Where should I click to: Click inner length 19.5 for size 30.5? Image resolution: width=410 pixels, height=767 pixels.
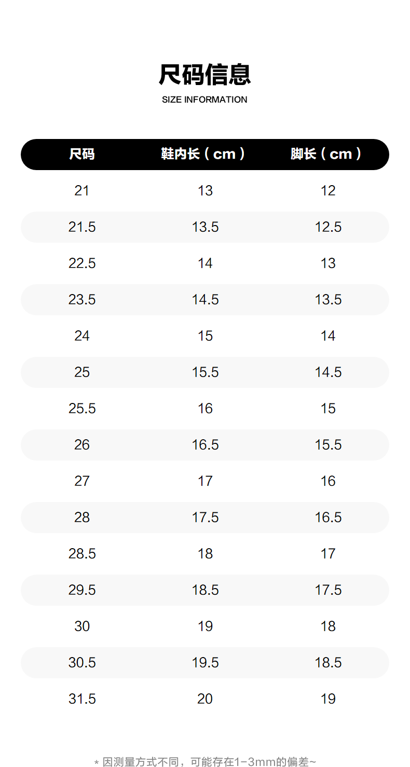(x=205, y=663)
